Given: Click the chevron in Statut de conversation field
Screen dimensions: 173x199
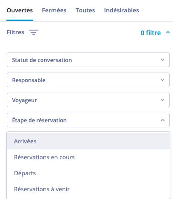Looking at the screenshot, I should pyautogui.click(x=163, y=60).
